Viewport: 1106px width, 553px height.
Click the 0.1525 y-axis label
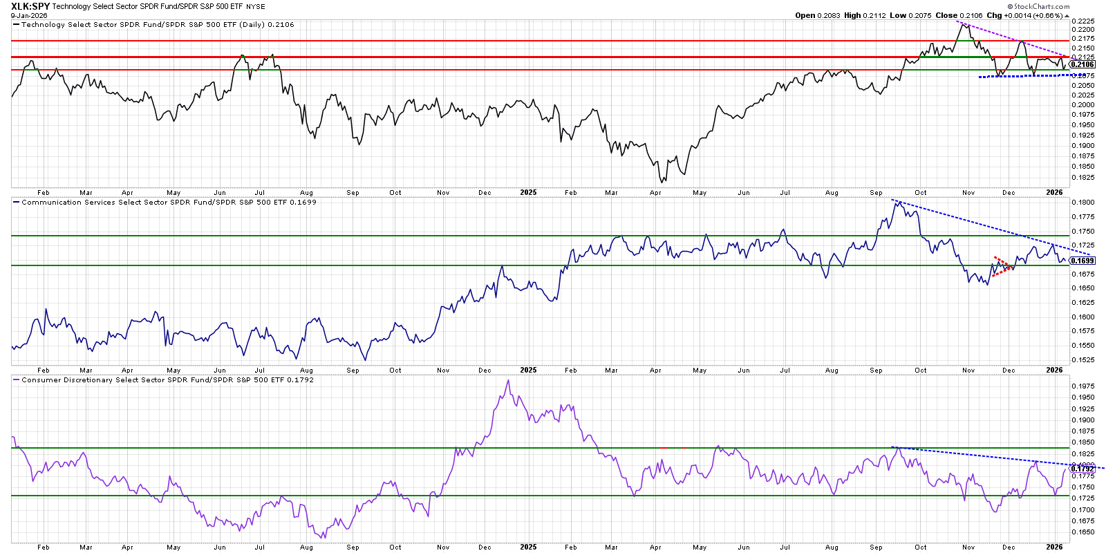(1082, 360)
